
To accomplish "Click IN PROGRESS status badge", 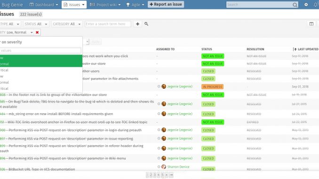I will coord(212,87).
